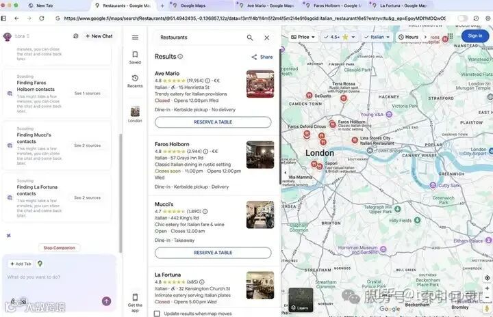Image resolution: width=493 pixels, height=317 pixels.
Task: Open the Hours filter
Action: (408, 37)
